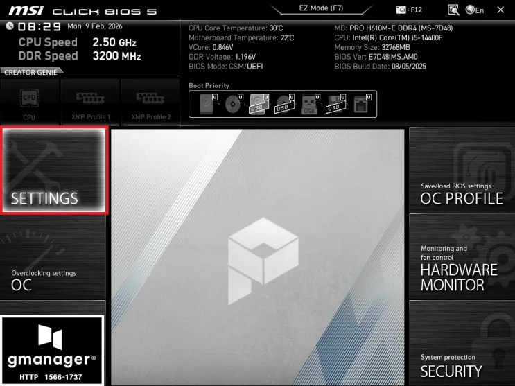This screenshot has height=386, width=515.
Task: Select the CREATOR GENIE tab
Action: pyautogui.click(x=31, y=72)
